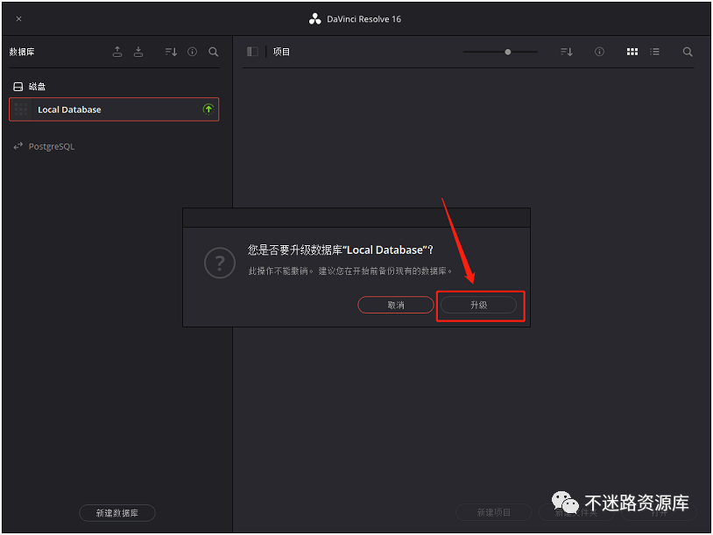Click 取消 to cancel the database upgrade

(x=396, y=305)
